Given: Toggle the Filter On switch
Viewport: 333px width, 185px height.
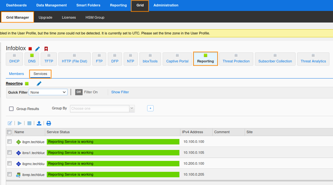Looking at the screenshot, I should (79, 92).
